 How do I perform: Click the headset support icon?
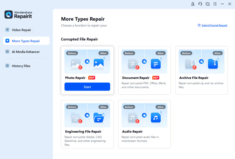(x=200, y=4)
